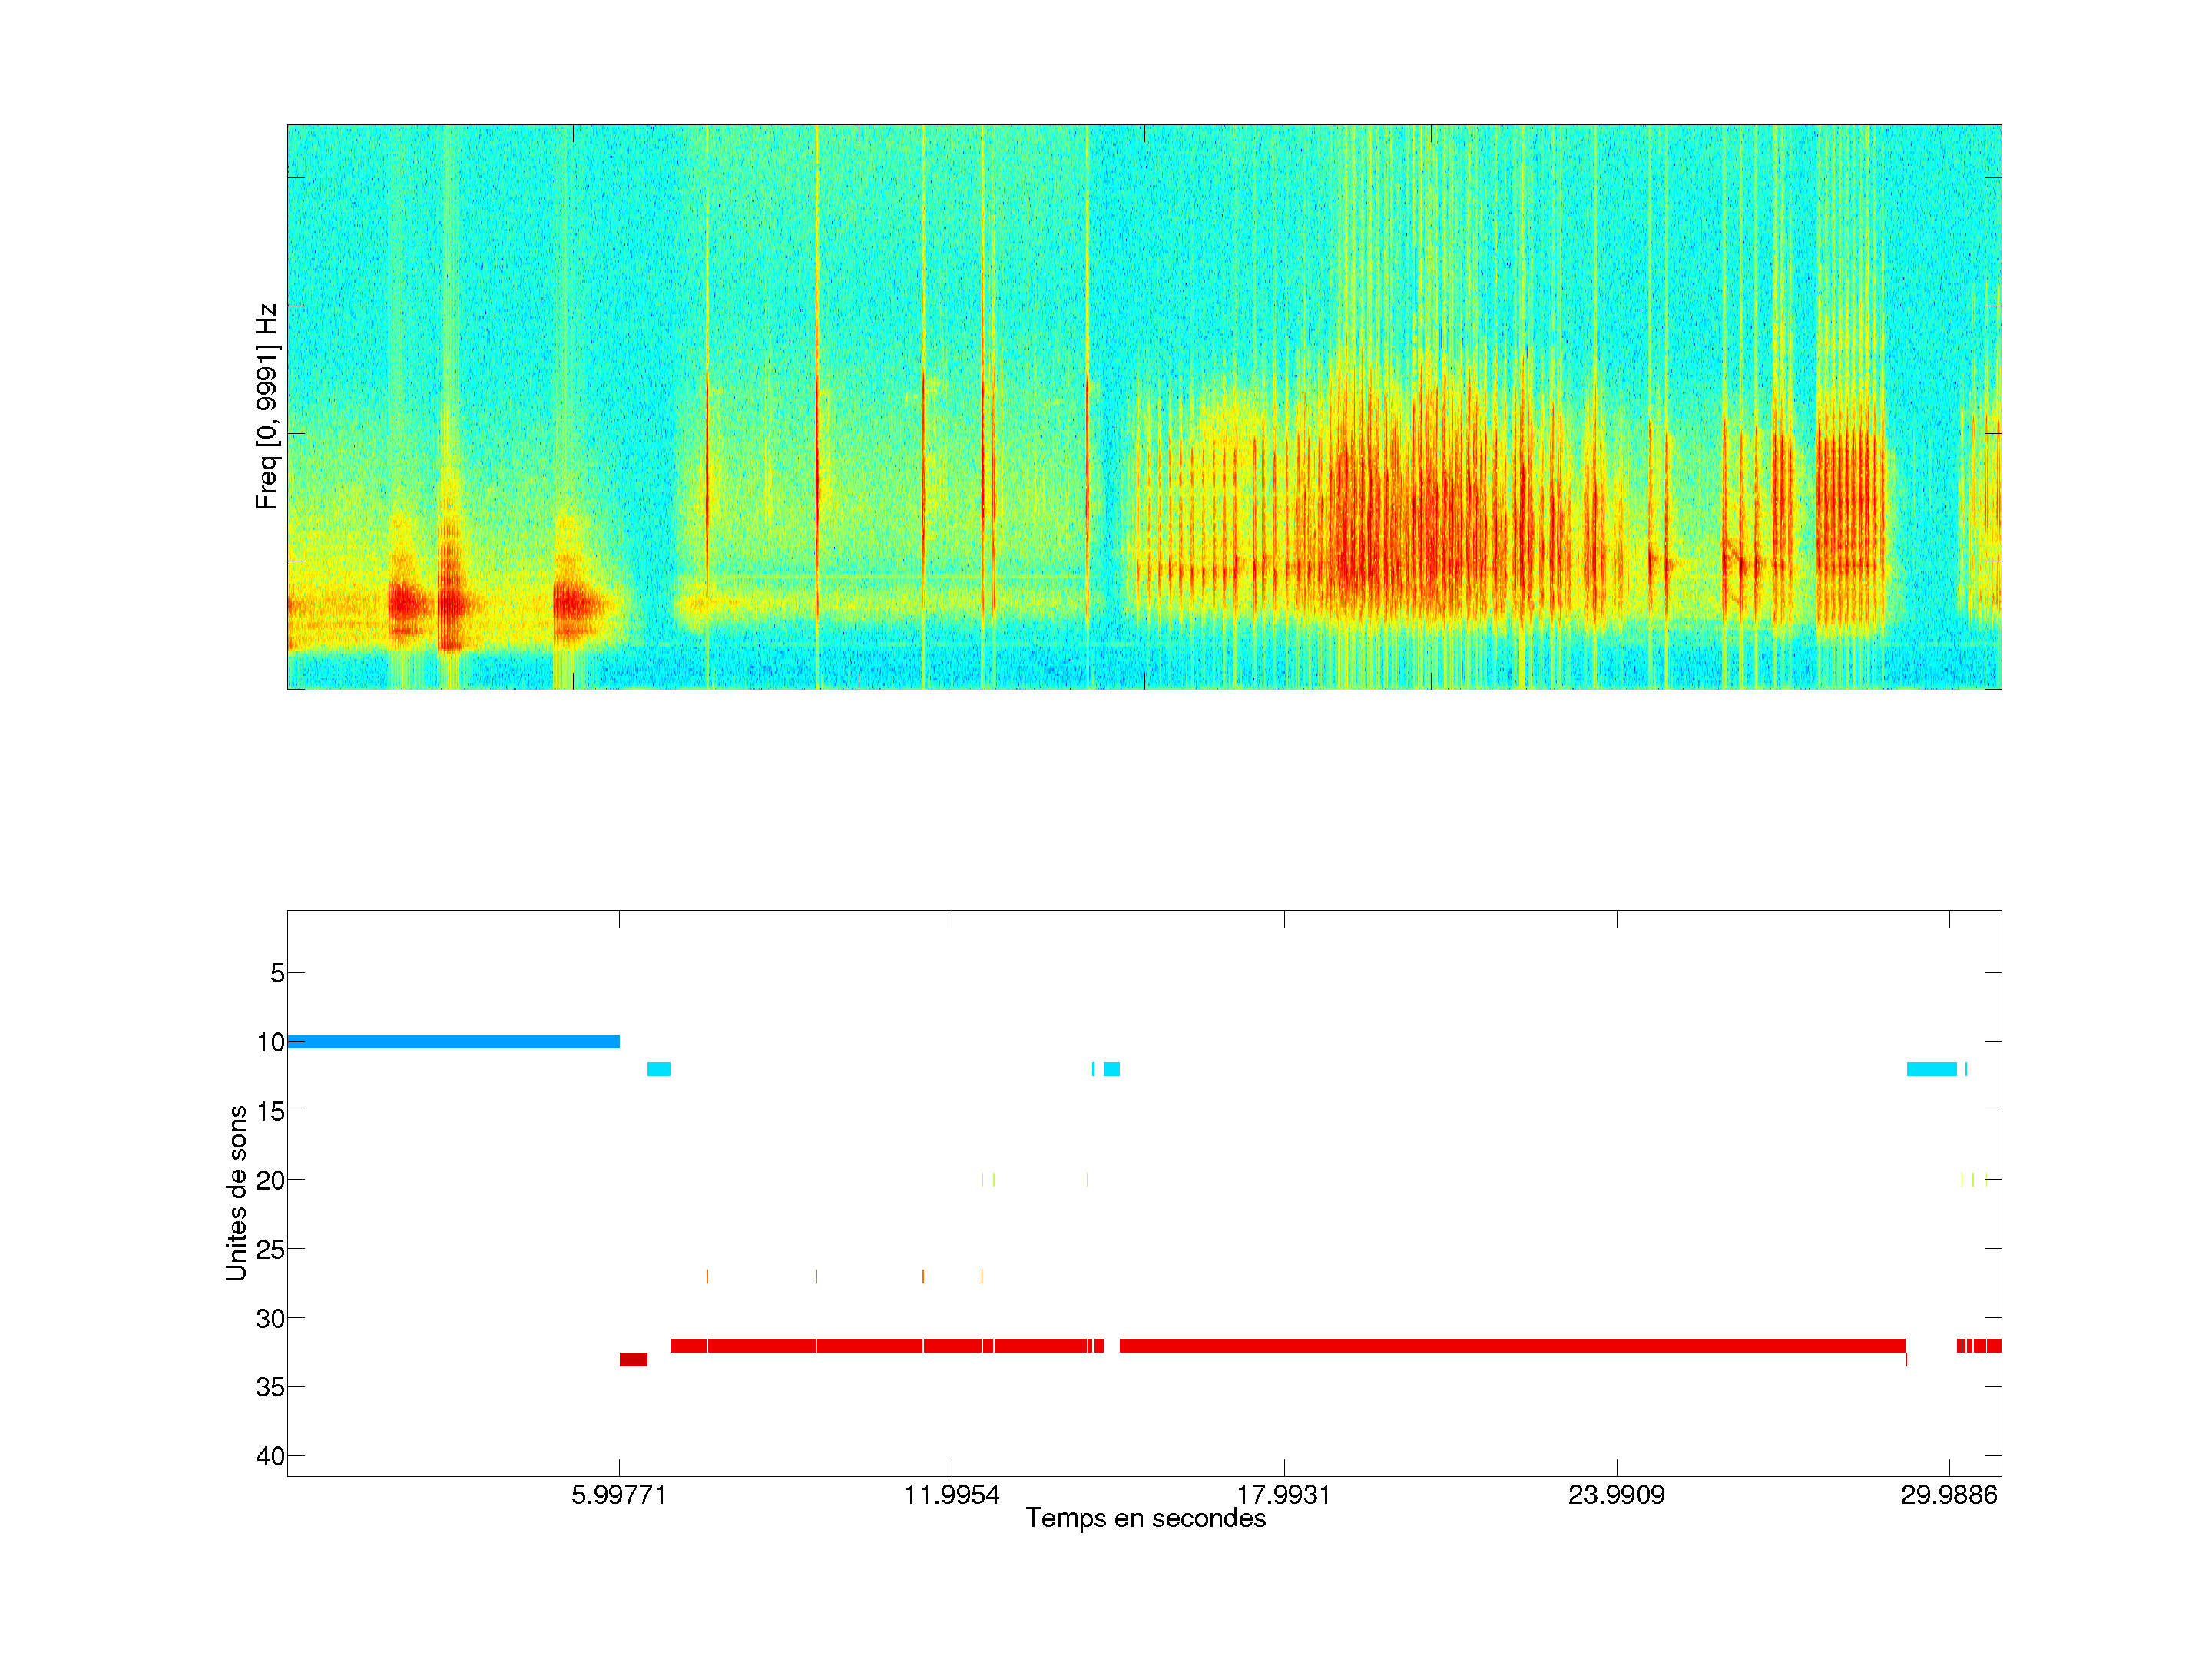Click the 11.9954 time tick label

[x=951, y=1495]
